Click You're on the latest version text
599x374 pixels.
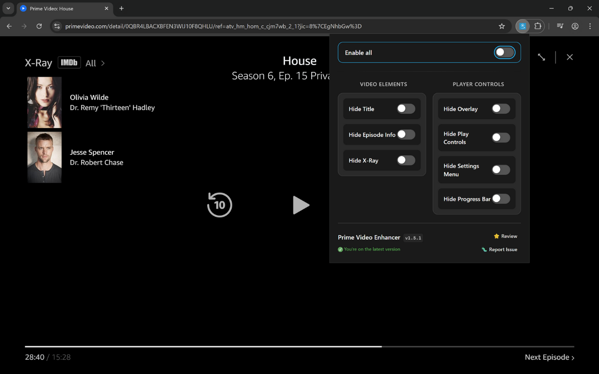[x=372, y=249]
